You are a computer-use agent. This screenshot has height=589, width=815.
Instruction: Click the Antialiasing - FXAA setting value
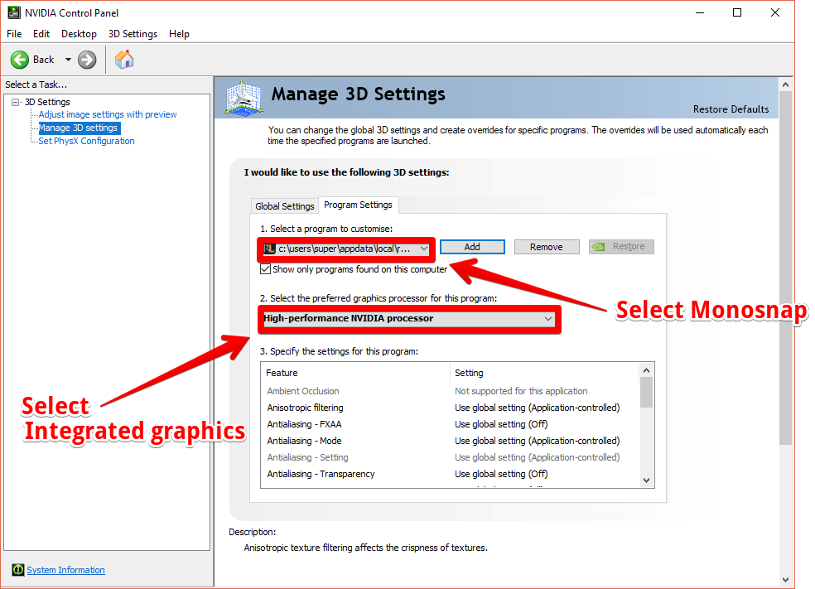click(501, 424)
